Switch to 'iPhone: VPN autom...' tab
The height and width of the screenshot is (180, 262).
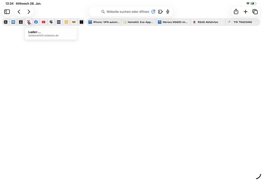104,22
